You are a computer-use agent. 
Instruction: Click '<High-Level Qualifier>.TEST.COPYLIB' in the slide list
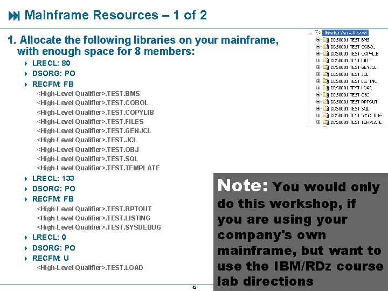[95, 112]
